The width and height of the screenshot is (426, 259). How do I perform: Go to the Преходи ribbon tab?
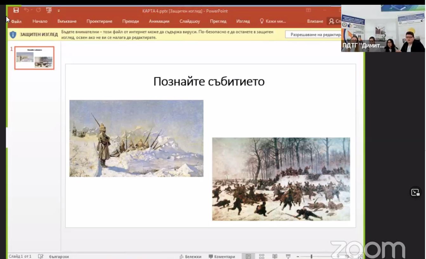click(130, 21)
